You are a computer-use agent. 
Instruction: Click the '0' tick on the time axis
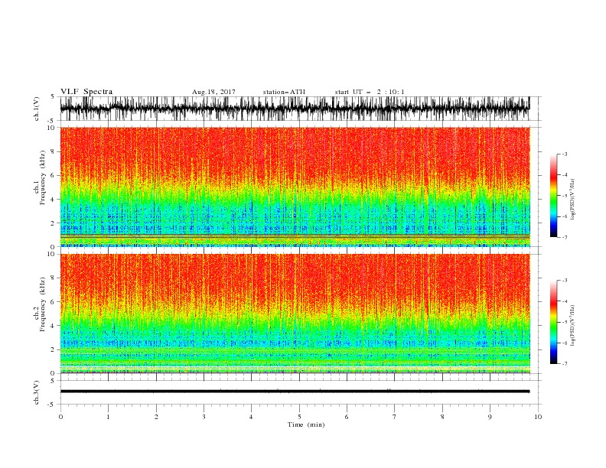60,417
